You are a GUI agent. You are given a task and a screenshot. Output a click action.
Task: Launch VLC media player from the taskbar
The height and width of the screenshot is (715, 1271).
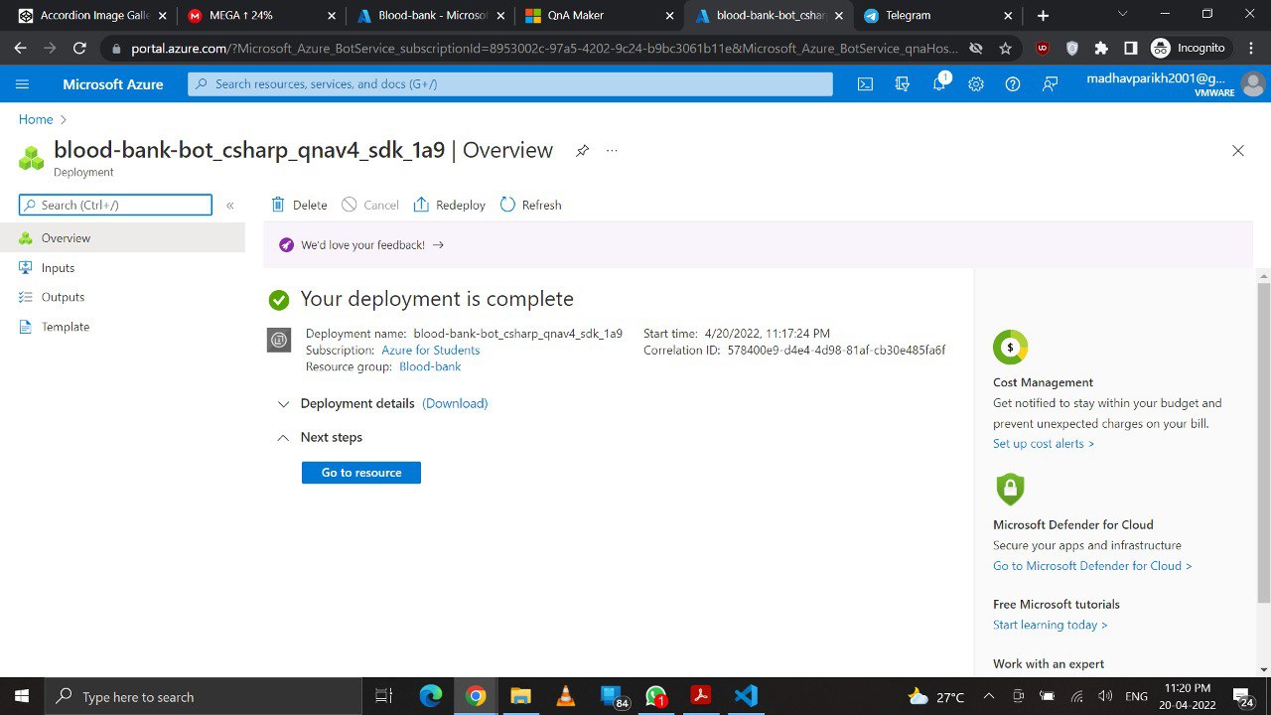coord(565,696)
